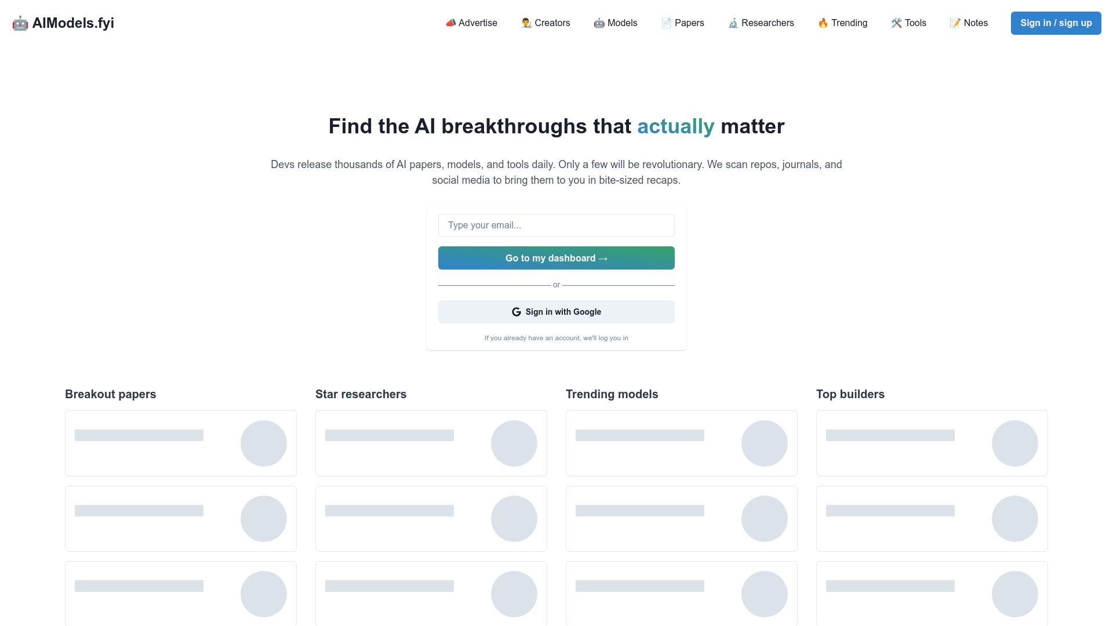Select the Creators detective icon in the navbar

(525, 23)
